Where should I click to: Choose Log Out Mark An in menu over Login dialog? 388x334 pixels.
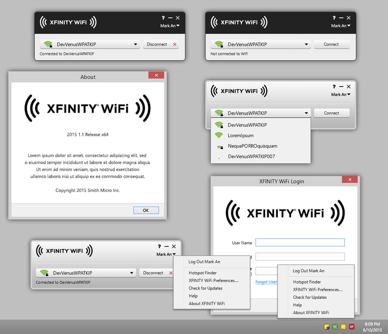tap(316, 271)
